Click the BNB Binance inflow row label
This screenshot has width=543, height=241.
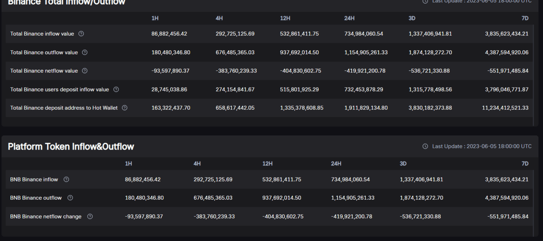[x=34, y=179]
